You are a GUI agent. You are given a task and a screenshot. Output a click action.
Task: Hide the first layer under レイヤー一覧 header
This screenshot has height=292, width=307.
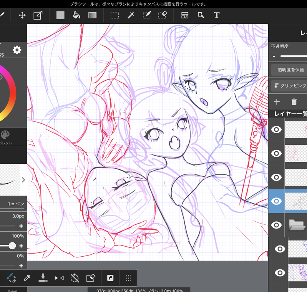pyautogui.click(x=276, y=129)
